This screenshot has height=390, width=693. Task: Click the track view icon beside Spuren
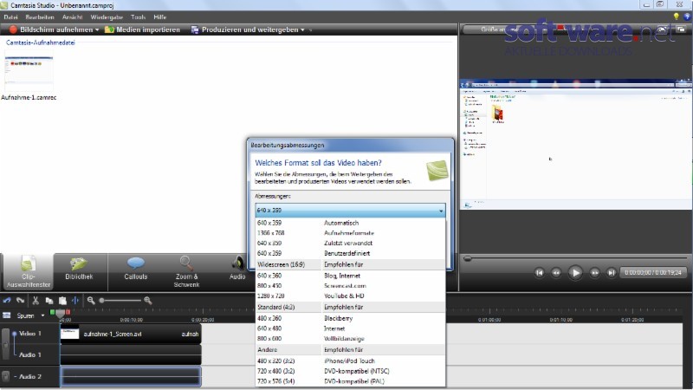point(7,315)
